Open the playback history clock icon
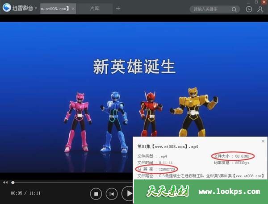The image size is (268, 204). click(x=249, y=9)
